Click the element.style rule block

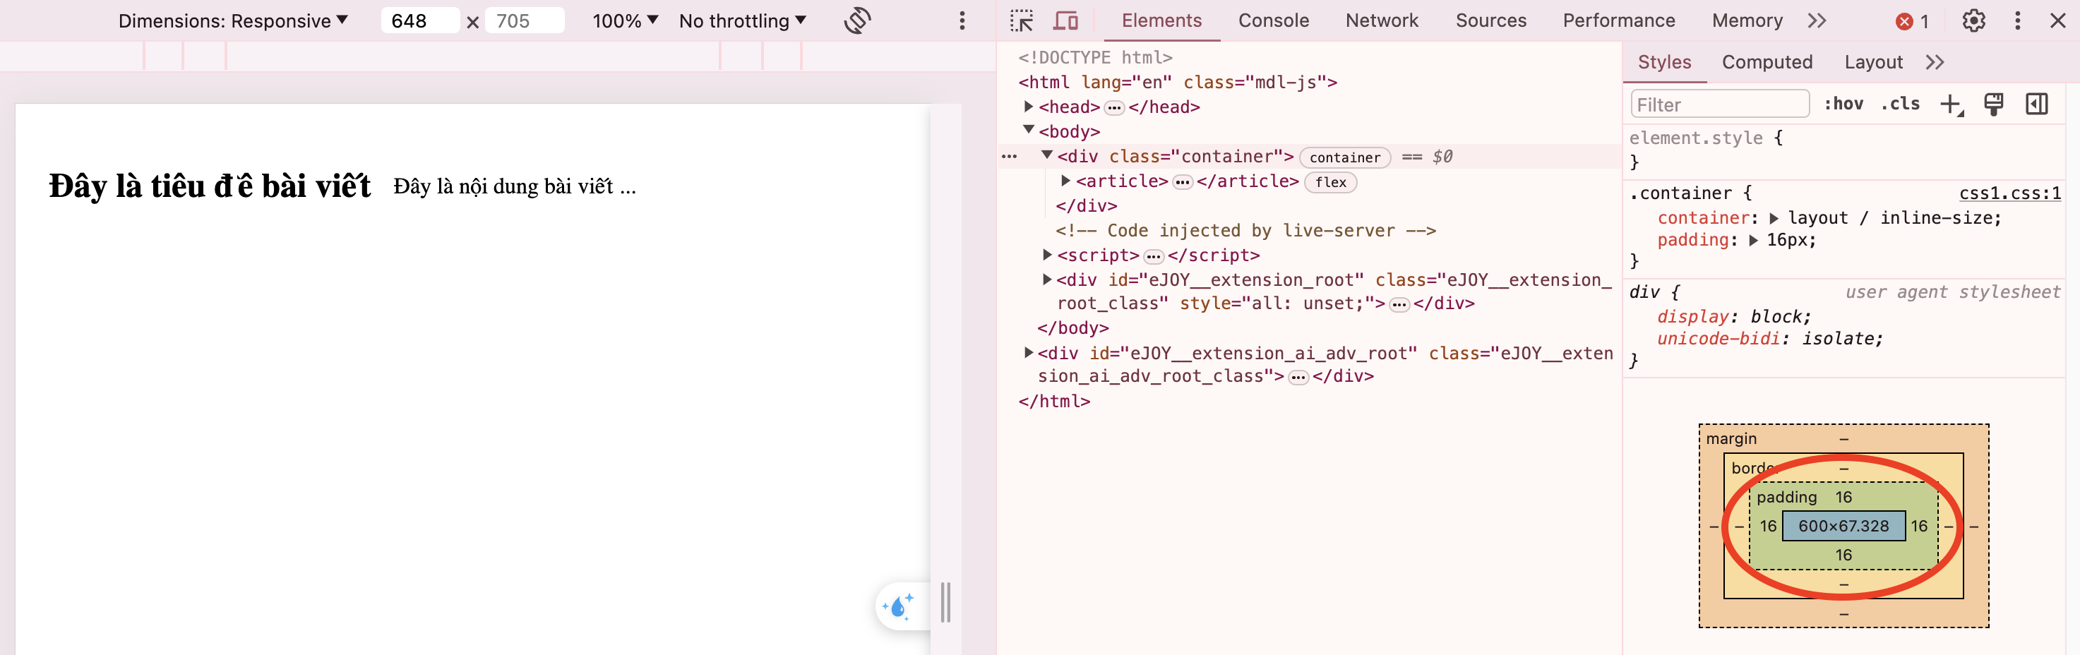coord(1844,150)
